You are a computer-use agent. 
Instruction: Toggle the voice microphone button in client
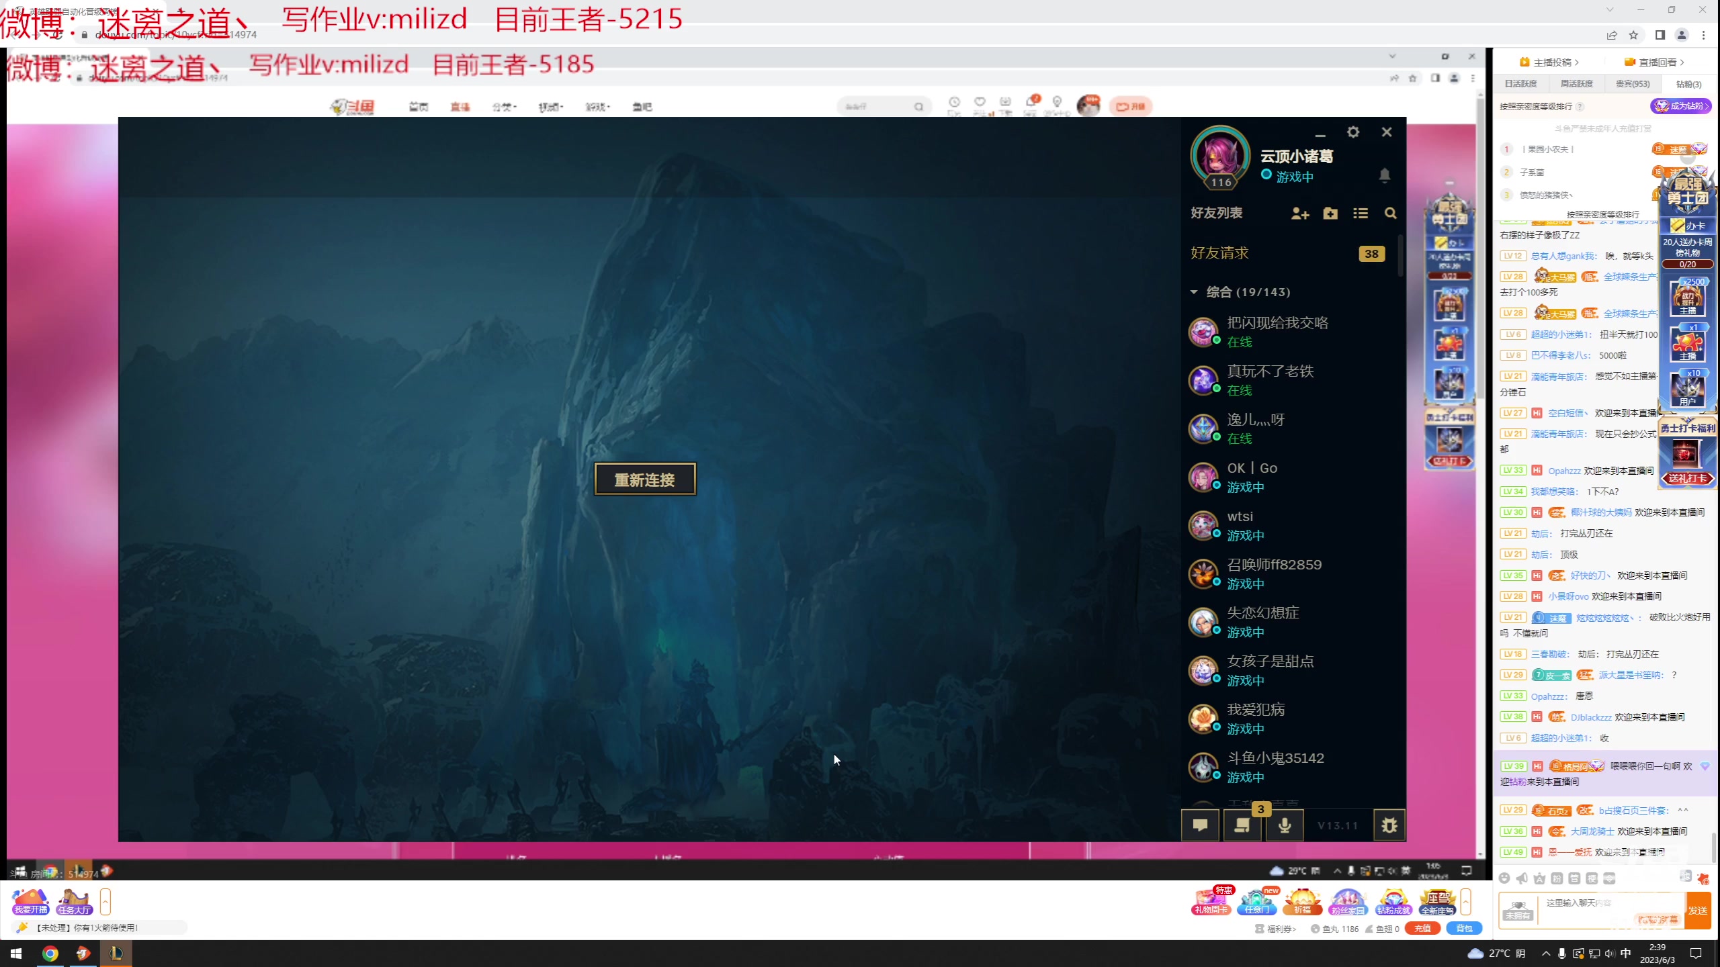pos(1285,825)
